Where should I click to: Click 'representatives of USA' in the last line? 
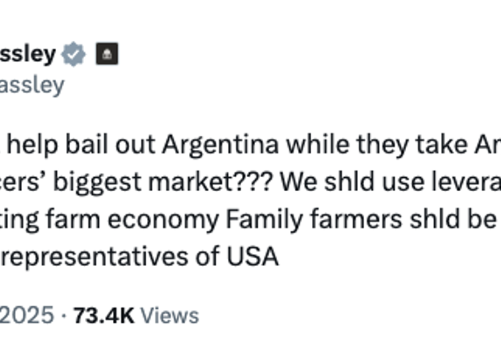[x=139, y=257]
